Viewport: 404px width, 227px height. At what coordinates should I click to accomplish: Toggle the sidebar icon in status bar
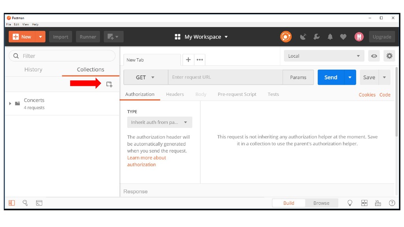click(11, 203)
